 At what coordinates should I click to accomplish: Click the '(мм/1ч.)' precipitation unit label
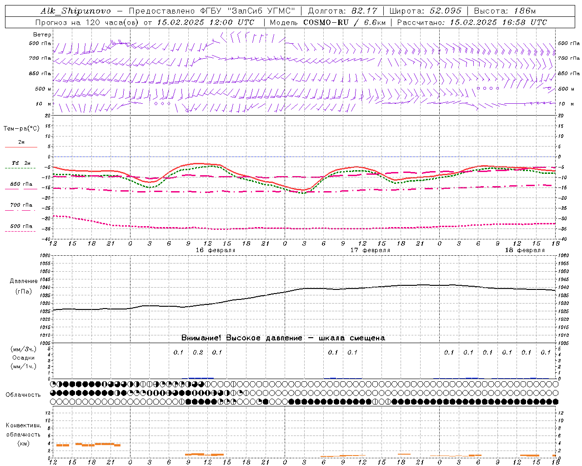(x=24, y=366)
